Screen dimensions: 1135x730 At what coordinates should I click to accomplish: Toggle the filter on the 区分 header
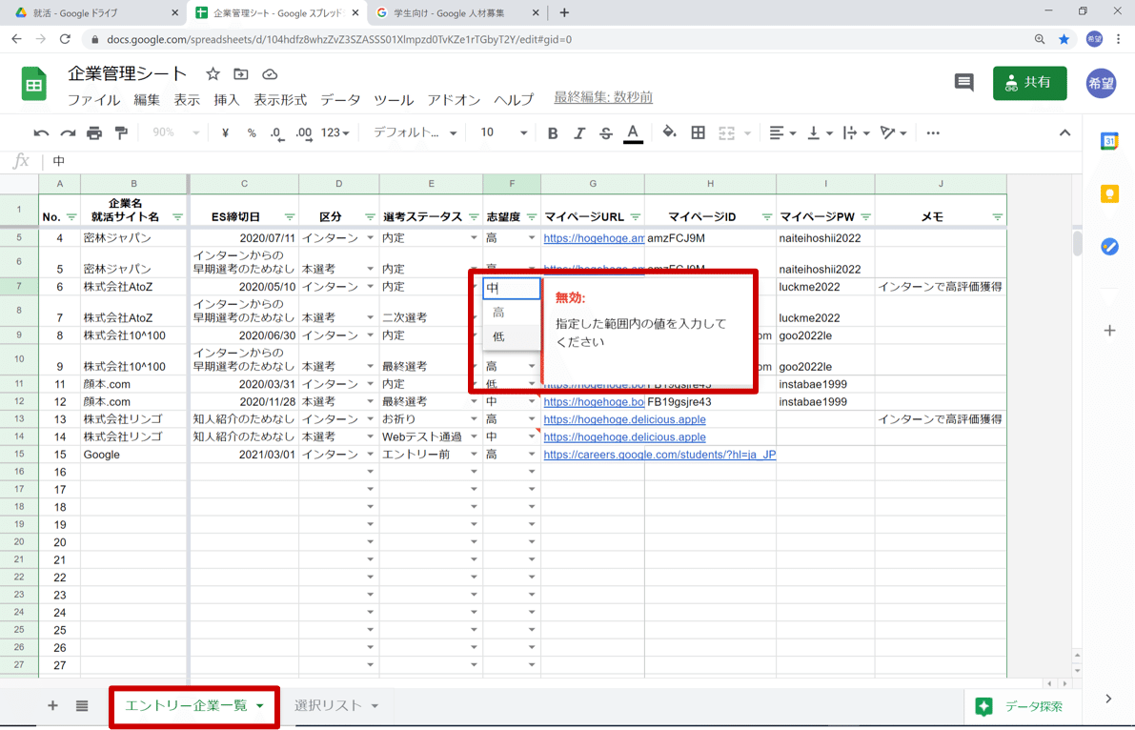[x=370, y=217]
